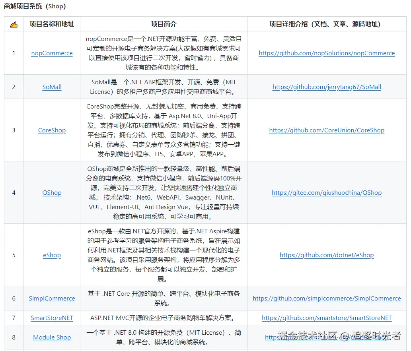Open the SimplCommerce project name link

coord(52,299)
